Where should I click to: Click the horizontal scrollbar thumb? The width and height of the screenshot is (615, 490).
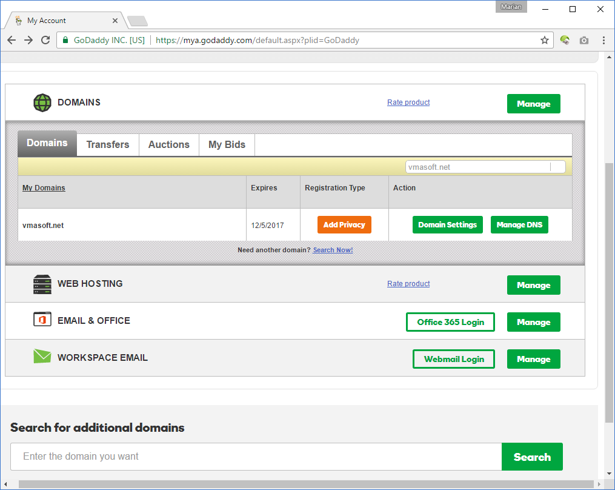click(x=306, y=484)
